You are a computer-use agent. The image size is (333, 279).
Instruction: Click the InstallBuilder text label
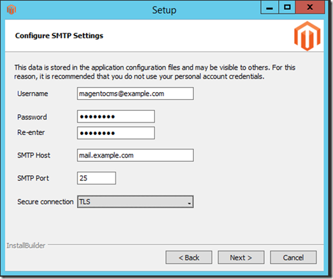pyautogui.click(x=26, y=246)
